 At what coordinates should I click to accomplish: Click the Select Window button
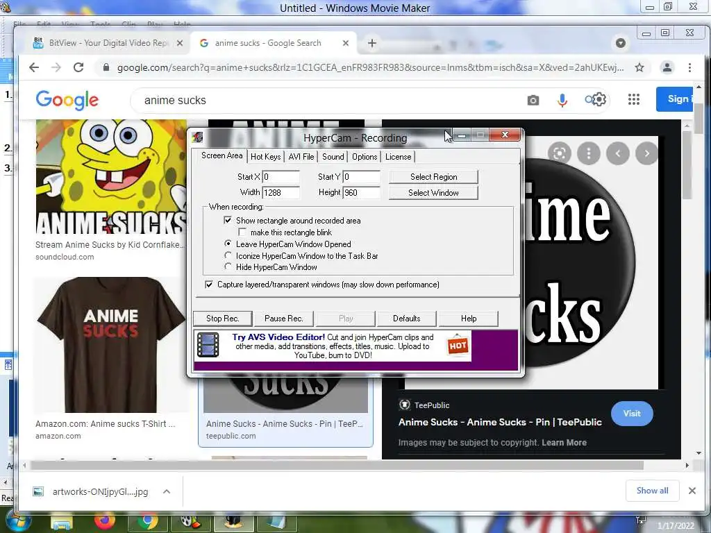pos(433,193)
